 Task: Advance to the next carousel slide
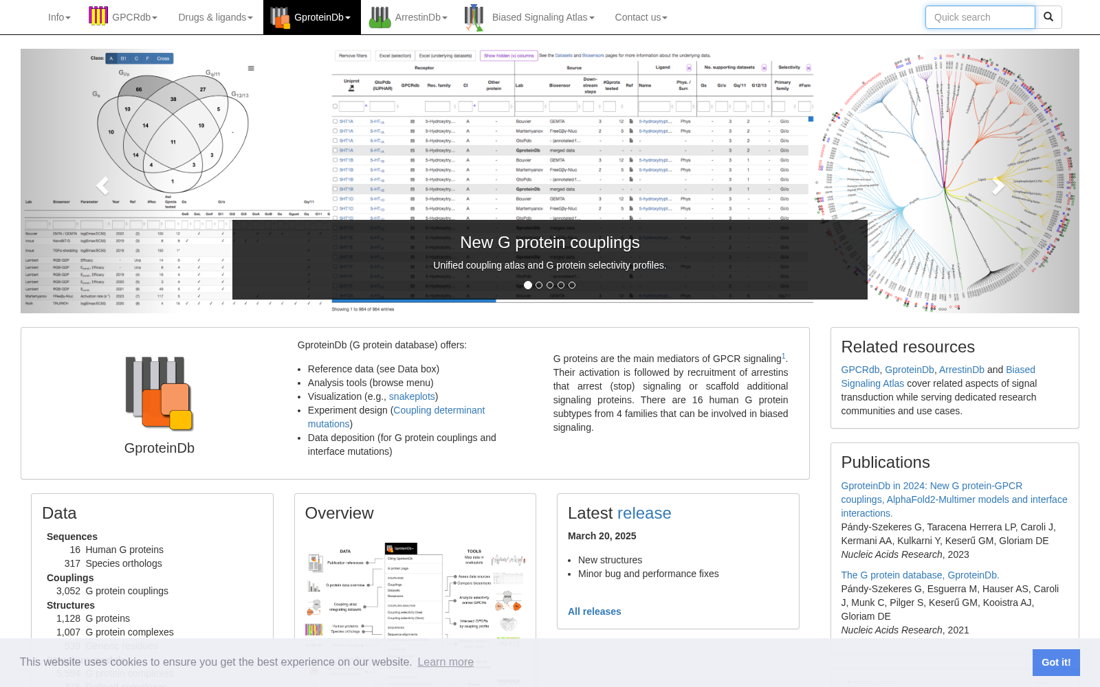998,185
